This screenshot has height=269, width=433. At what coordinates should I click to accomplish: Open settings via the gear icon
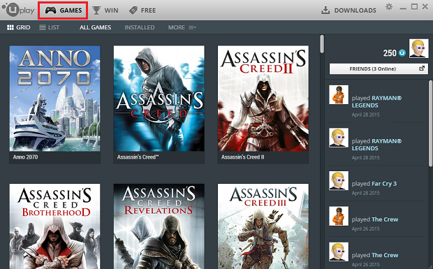389,7
